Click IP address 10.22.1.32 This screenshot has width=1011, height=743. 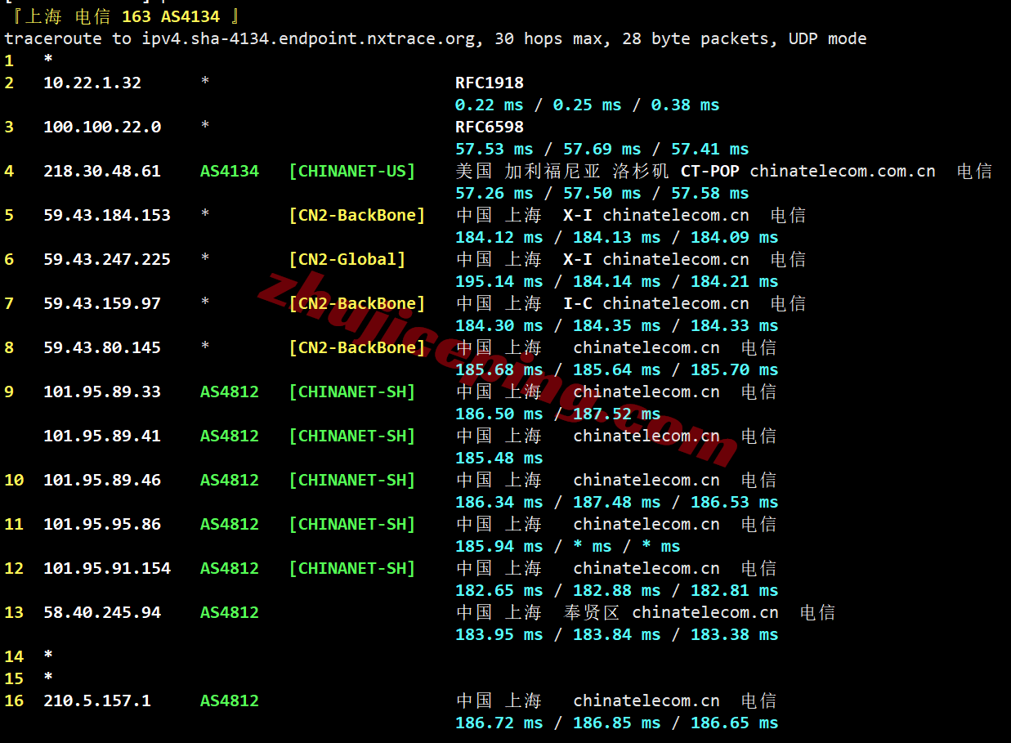pos(92,83)
